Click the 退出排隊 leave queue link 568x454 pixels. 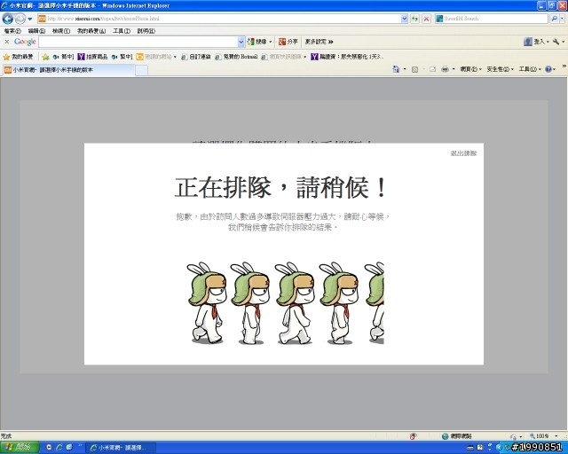tap(463, 153)
